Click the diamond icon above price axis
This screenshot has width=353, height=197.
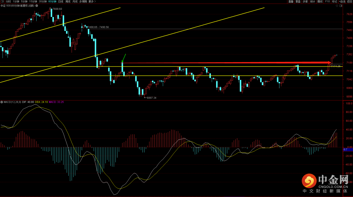[337, 6]
